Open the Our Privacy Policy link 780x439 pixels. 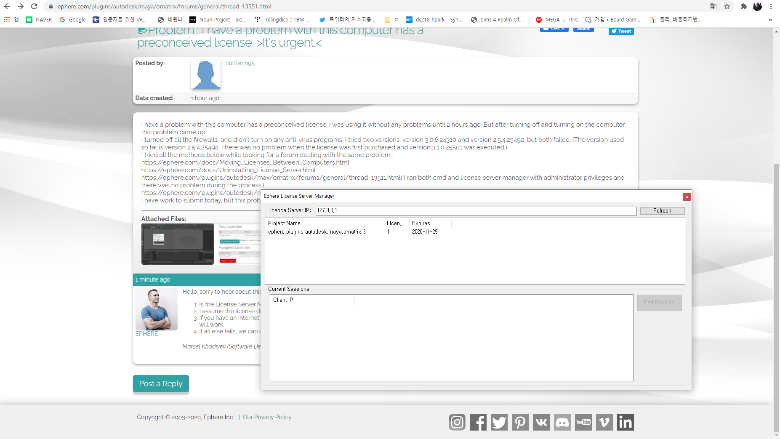tap(267, 417)
